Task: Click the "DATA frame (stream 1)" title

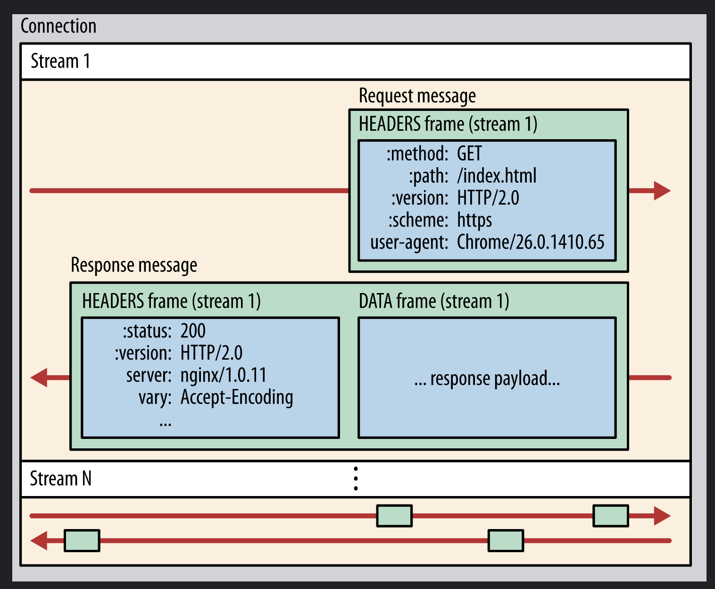Action: (434, 301)
